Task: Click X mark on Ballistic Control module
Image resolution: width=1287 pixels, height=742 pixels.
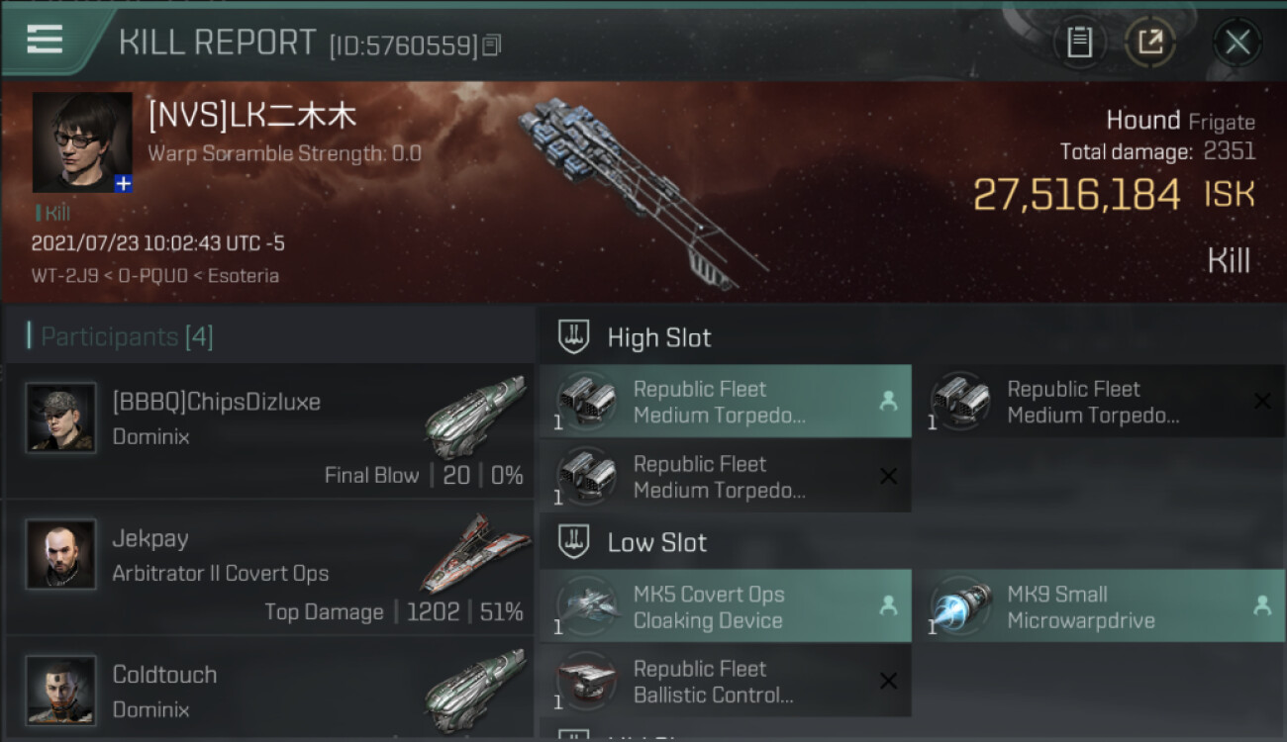Action: coord(888,681)
